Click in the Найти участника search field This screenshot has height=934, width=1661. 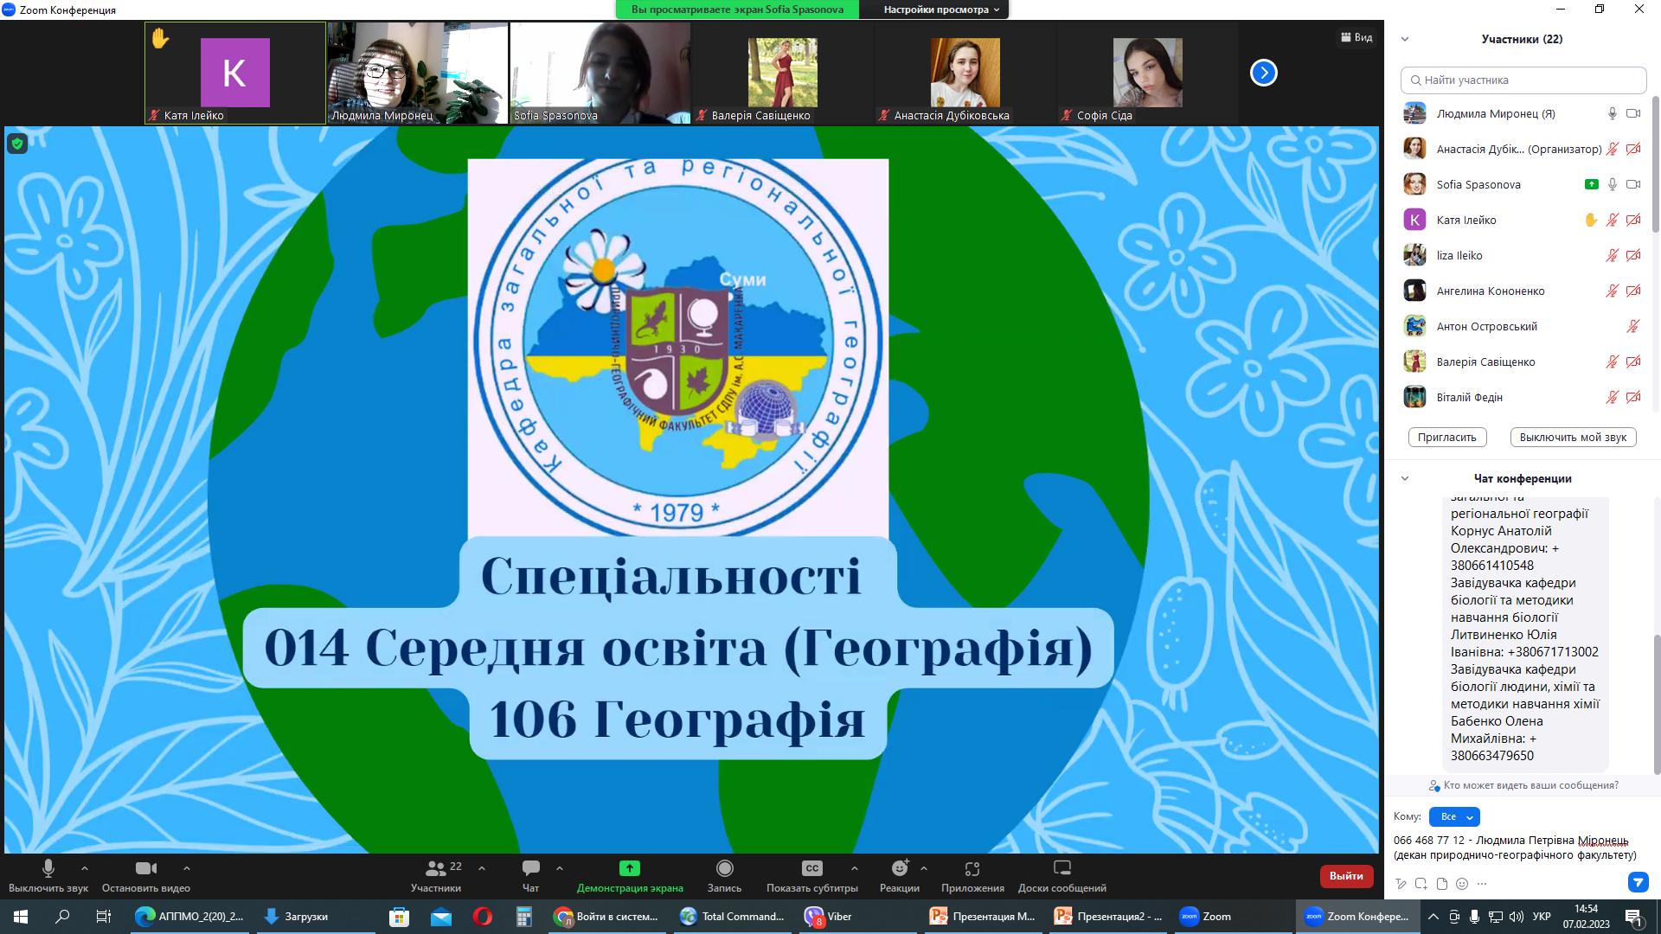pyautogui.click(x=1530, y=80)
